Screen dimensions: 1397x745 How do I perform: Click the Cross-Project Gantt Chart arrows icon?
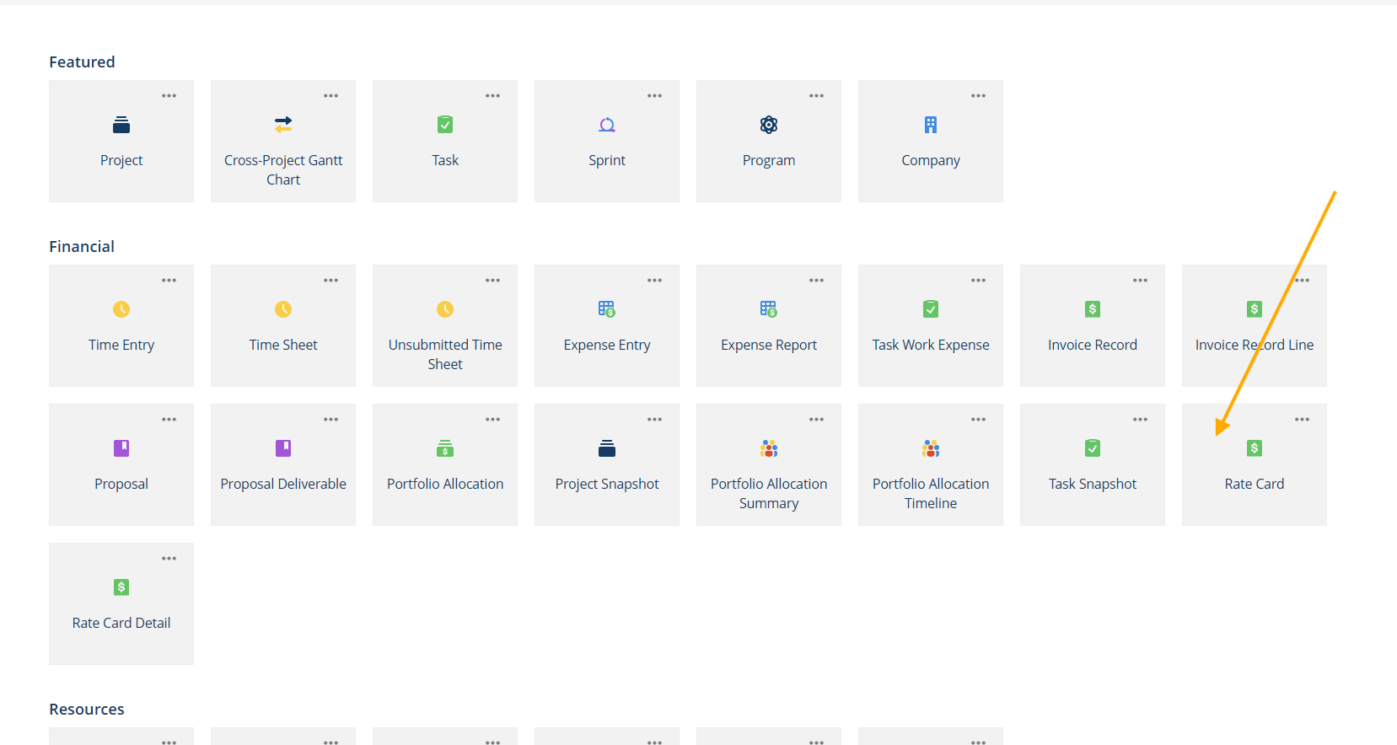(283, 125)
